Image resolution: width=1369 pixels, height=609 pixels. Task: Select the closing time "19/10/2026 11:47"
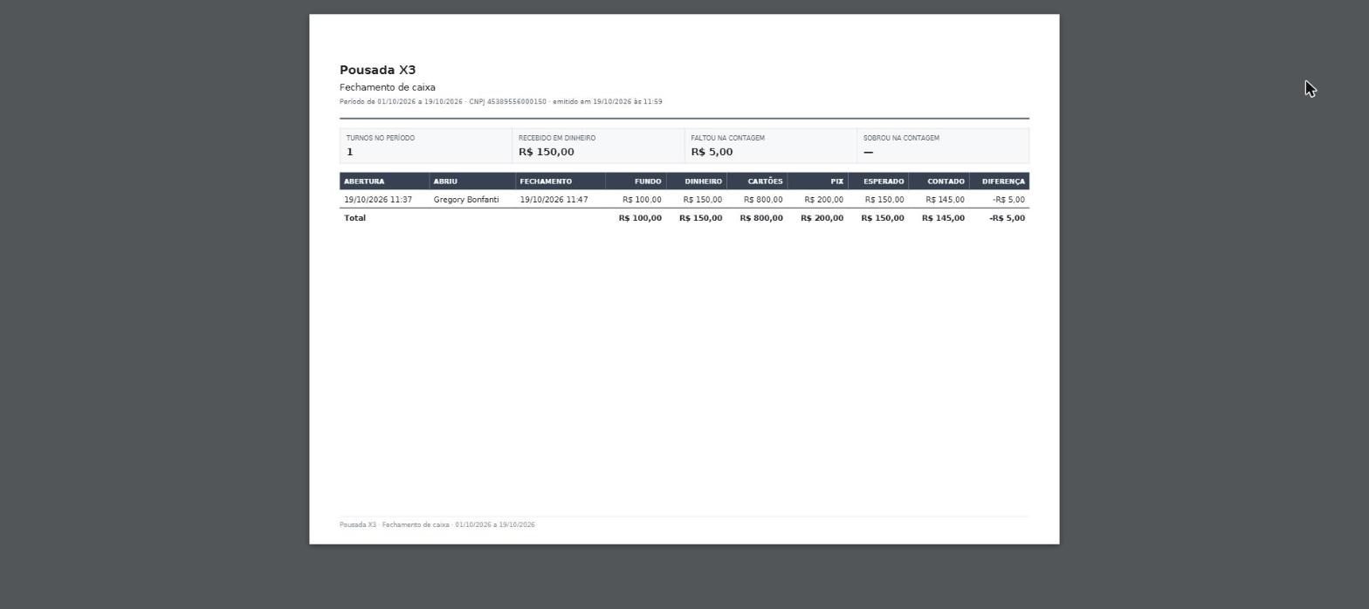point(554,200)
